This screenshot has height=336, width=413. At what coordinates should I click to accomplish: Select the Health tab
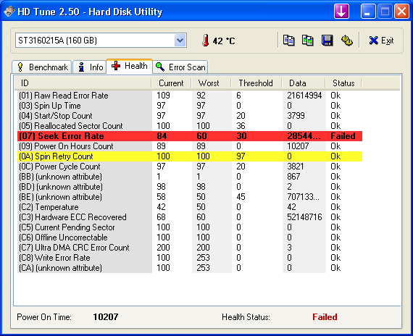129,66
